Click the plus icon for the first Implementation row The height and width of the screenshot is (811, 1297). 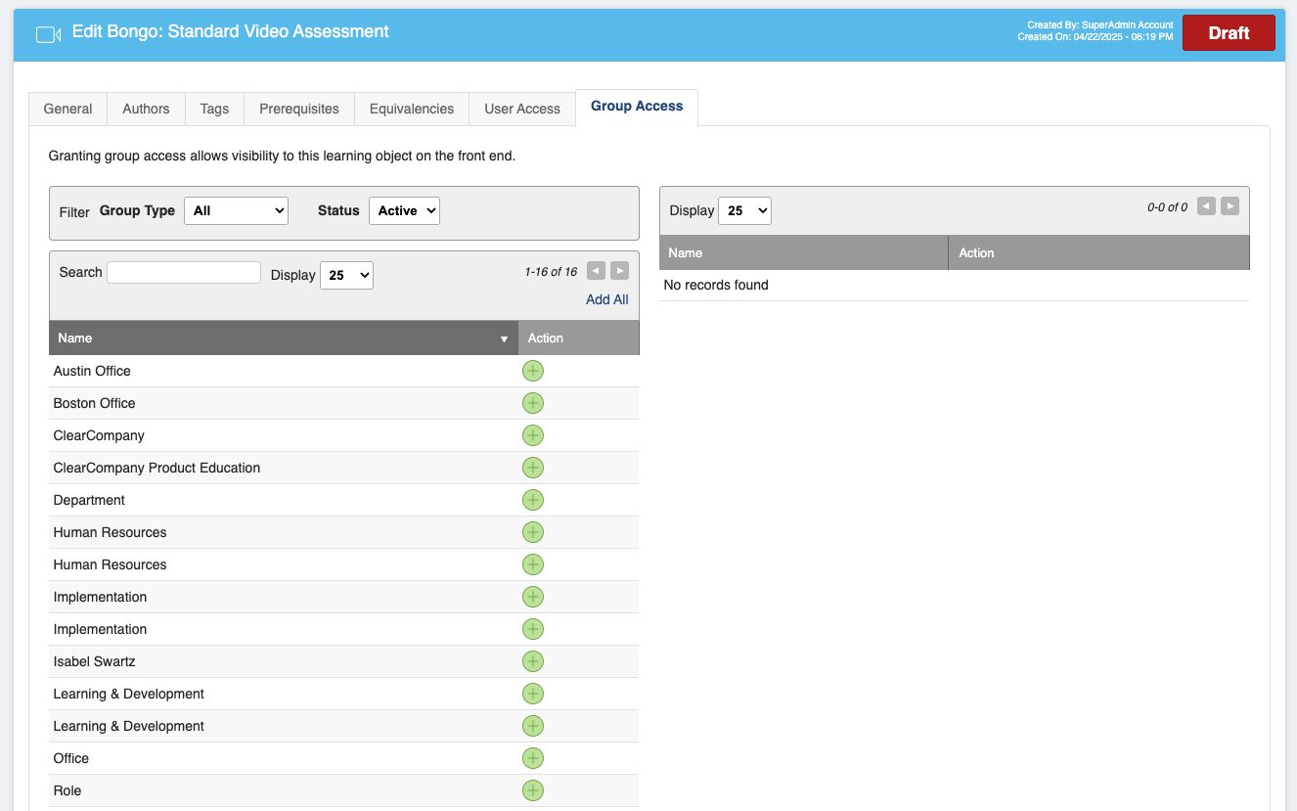pos(533,597)
